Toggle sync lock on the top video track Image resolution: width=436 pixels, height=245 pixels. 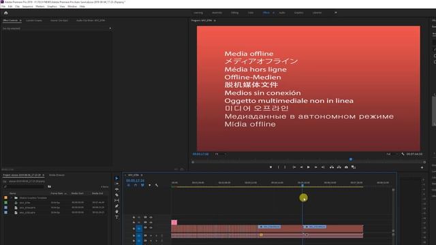tap(145, 217)
